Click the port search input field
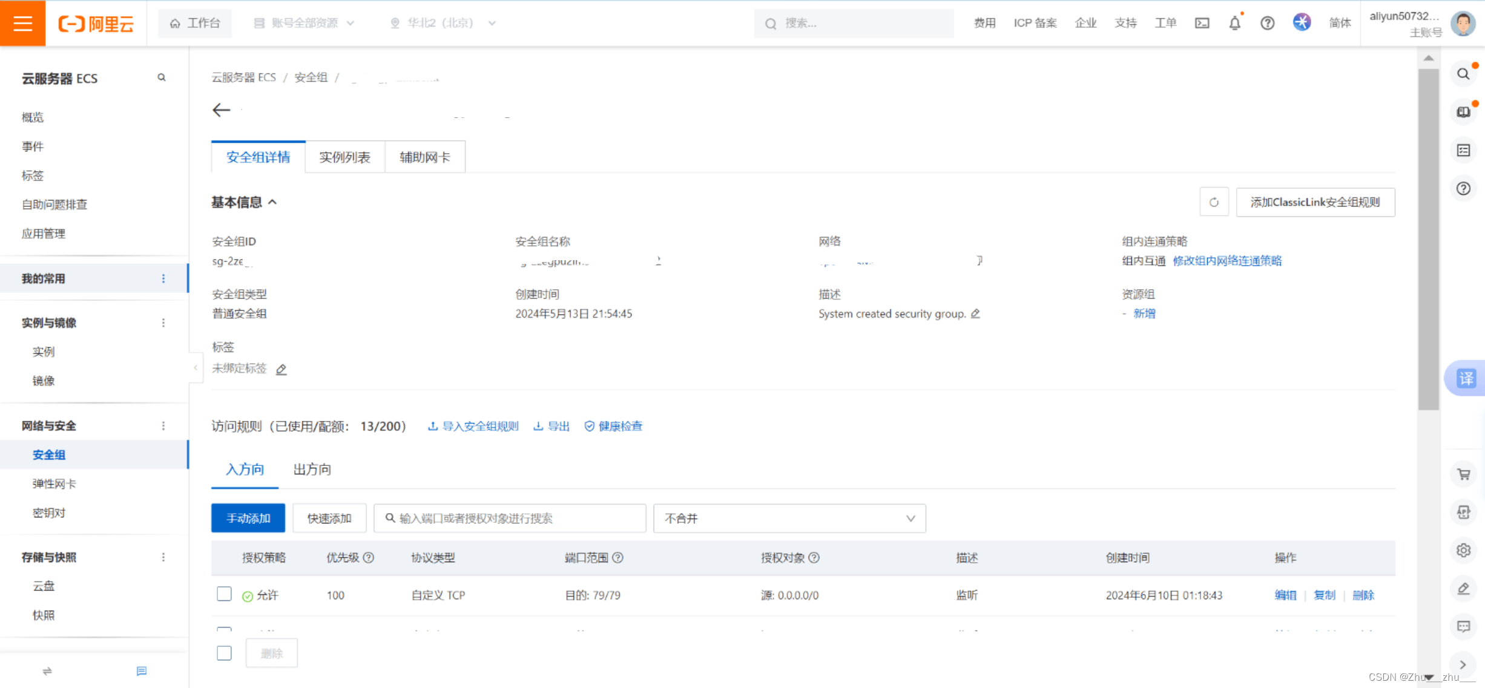The image size is (1485, 688). pos(510,518)
